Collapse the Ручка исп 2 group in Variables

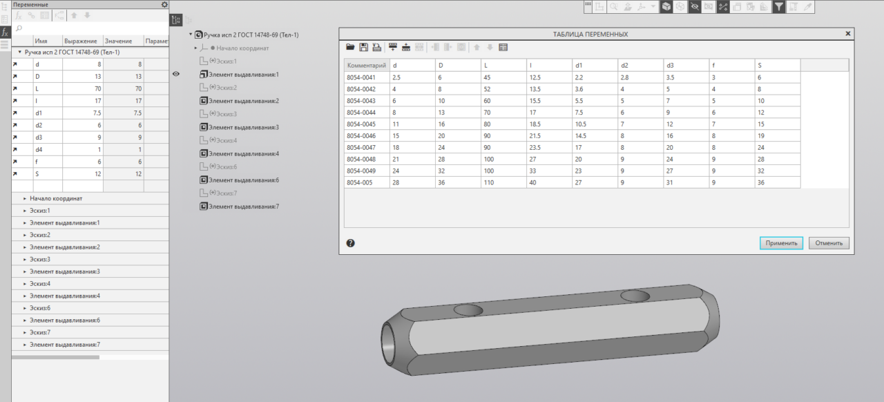pyautogui.click(x=20, y=52)
